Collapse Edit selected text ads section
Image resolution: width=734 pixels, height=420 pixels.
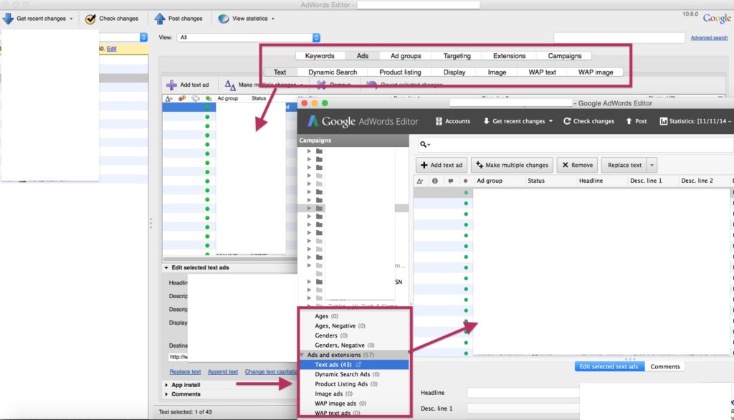click(x=166, y=268)
